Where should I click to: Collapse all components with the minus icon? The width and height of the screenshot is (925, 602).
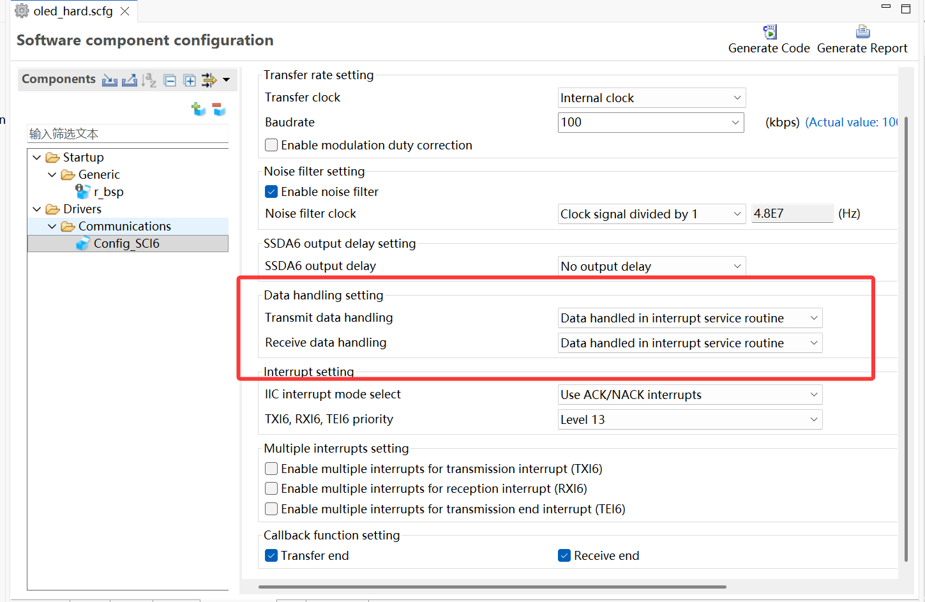tap(170, 80)
